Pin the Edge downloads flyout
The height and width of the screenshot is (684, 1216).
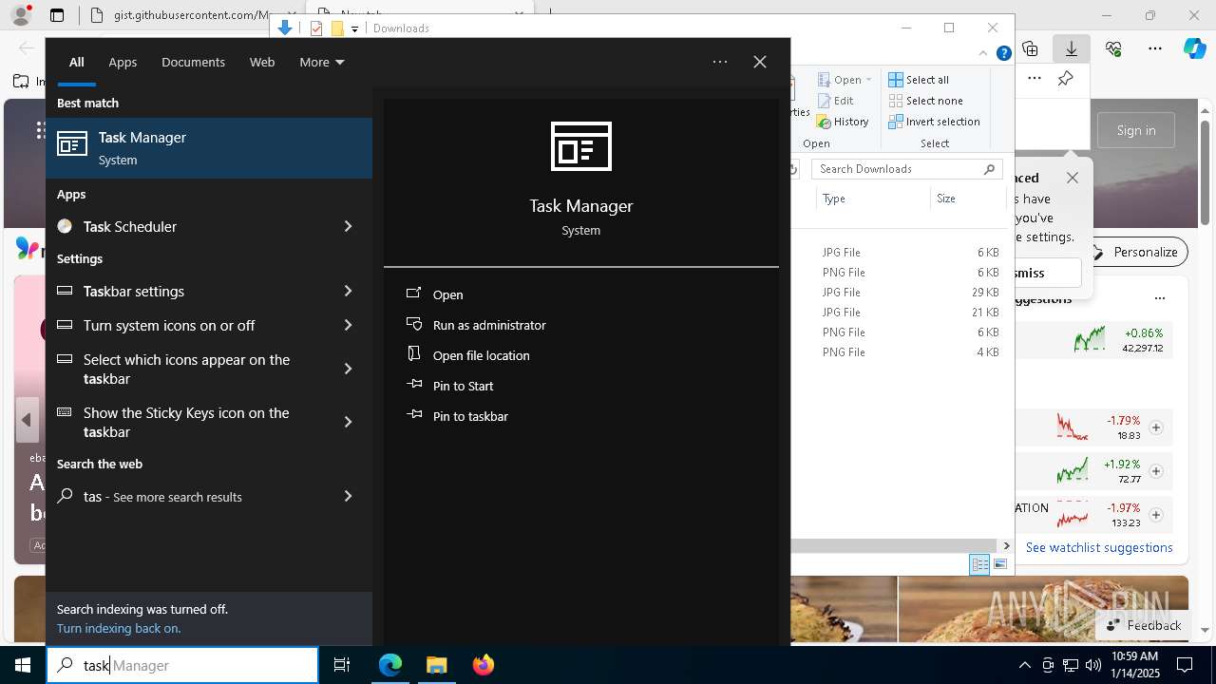(x=1066, y=79)
